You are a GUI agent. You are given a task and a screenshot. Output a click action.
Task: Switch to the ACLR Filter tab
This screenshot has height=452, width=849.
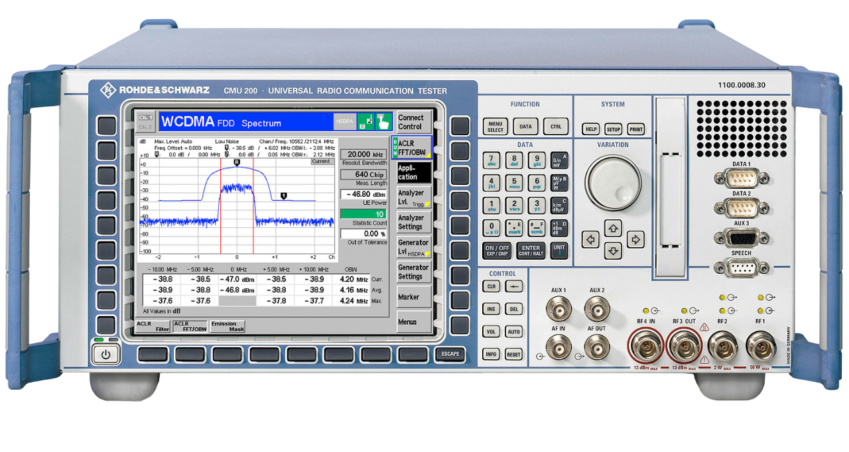tap(153, 325)
